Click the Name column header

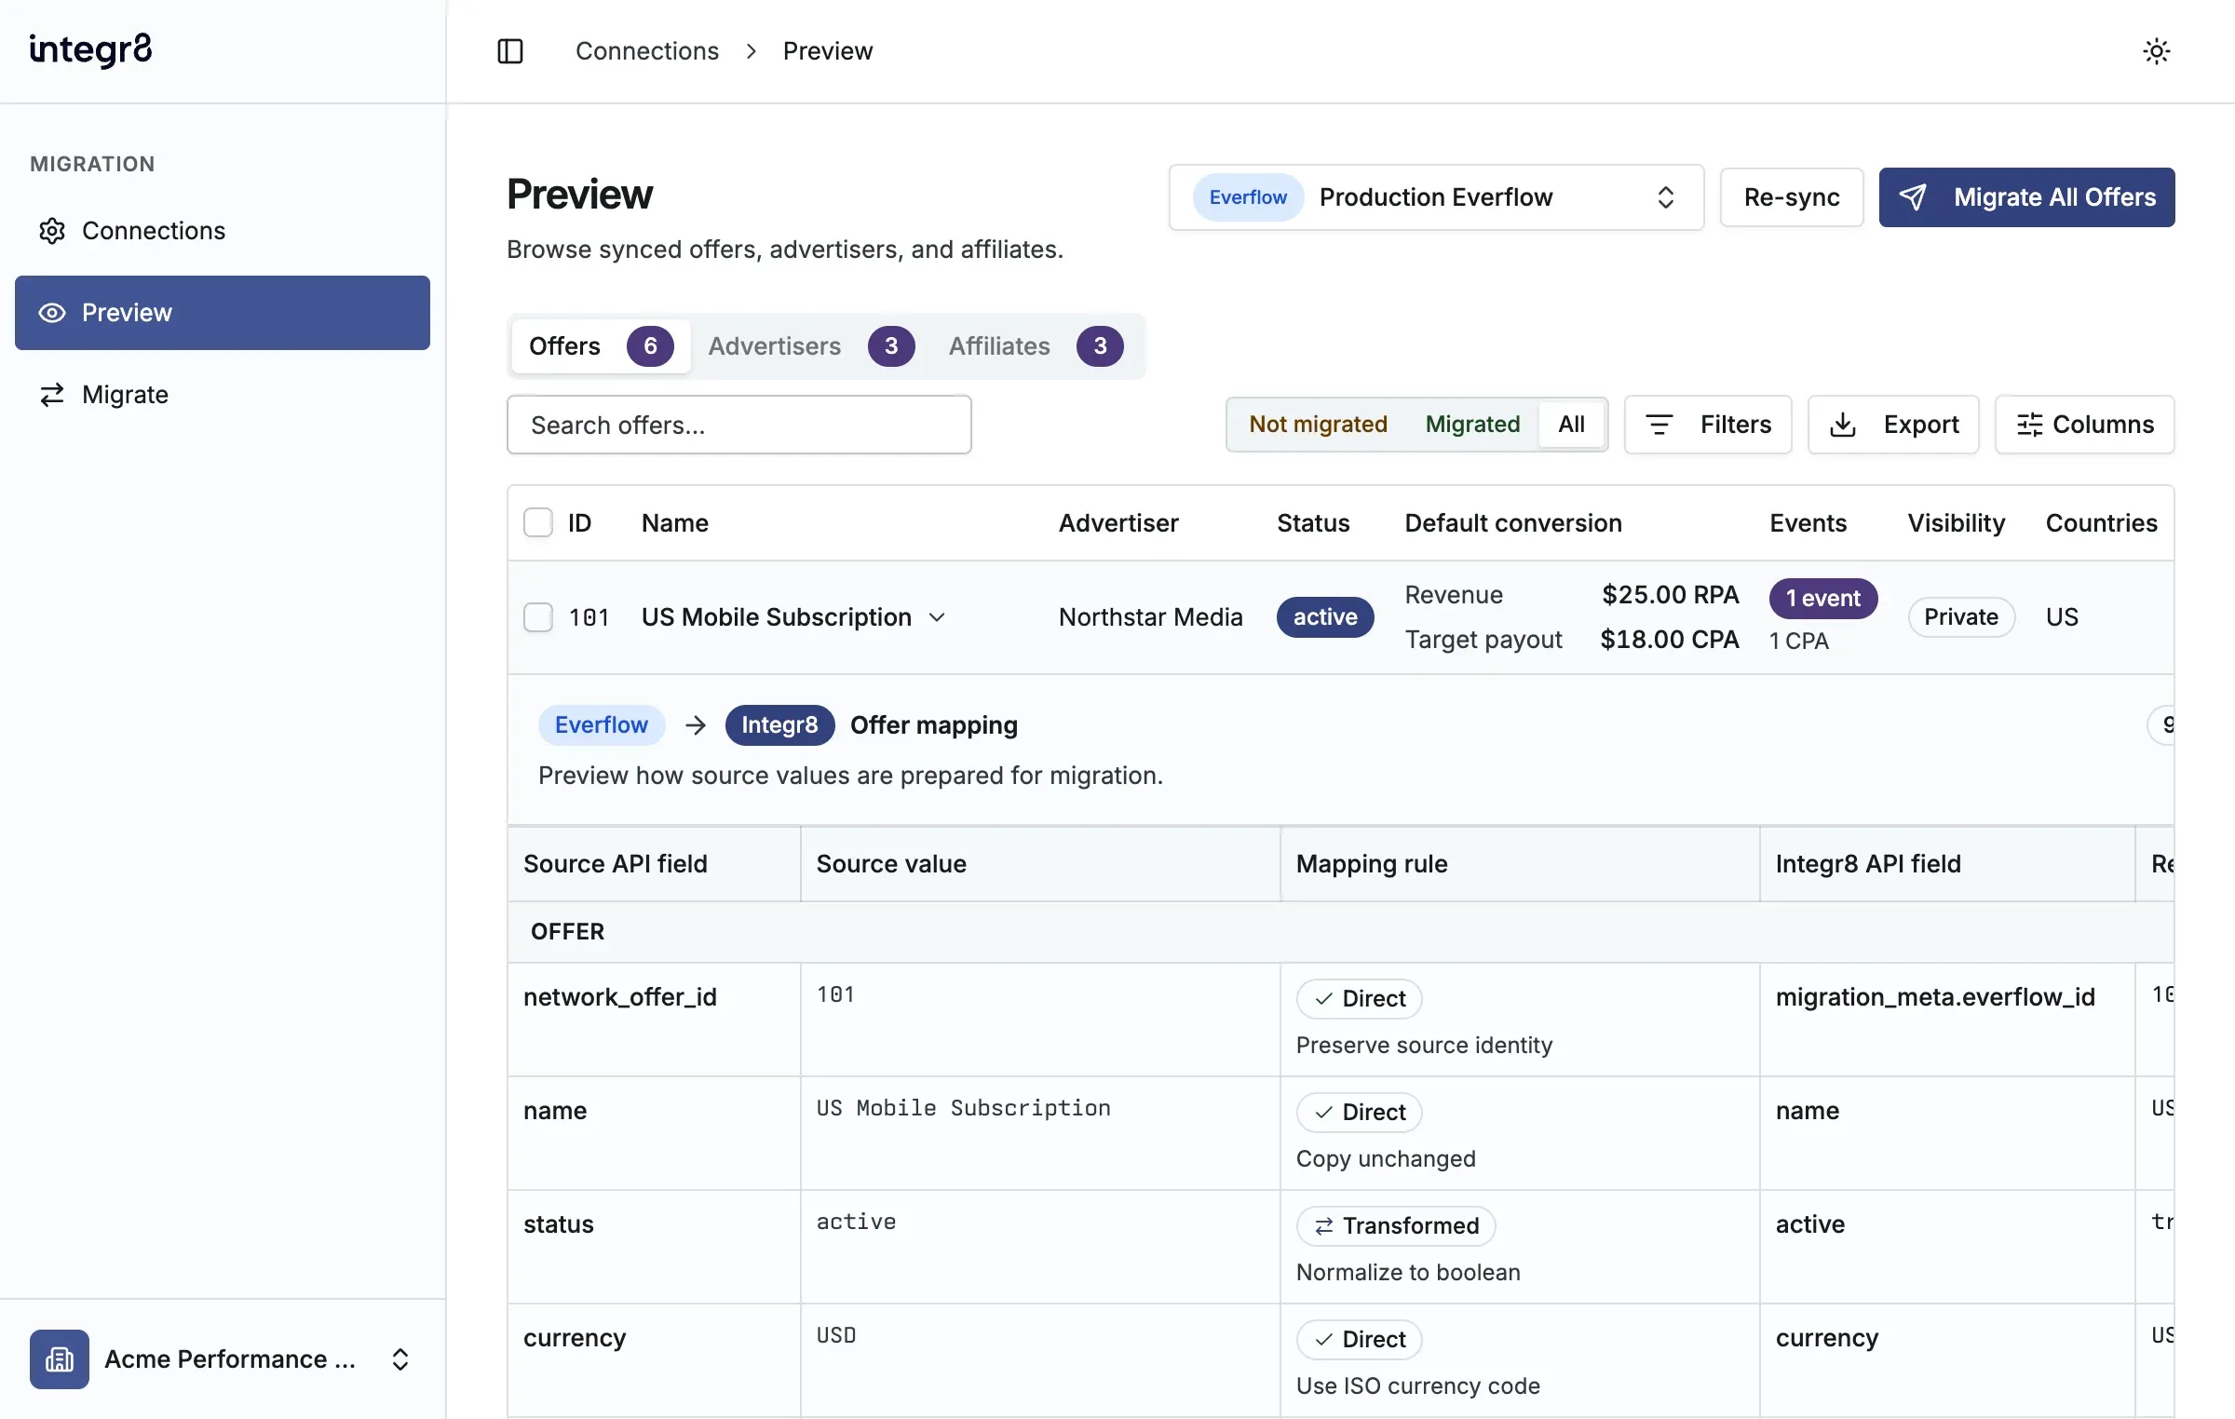[675, 523]
